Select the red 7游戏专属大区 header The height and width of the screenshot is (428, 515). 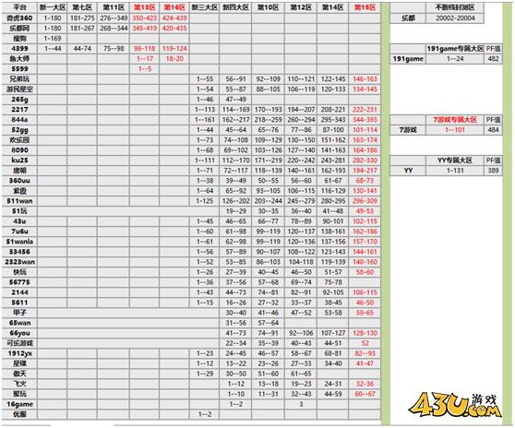click(x=455, y=120)
